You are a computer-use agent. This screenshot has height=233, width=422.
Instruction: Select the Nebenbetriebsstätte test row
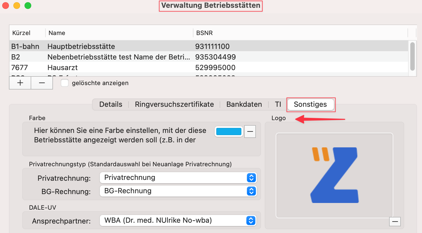point(209,57)
